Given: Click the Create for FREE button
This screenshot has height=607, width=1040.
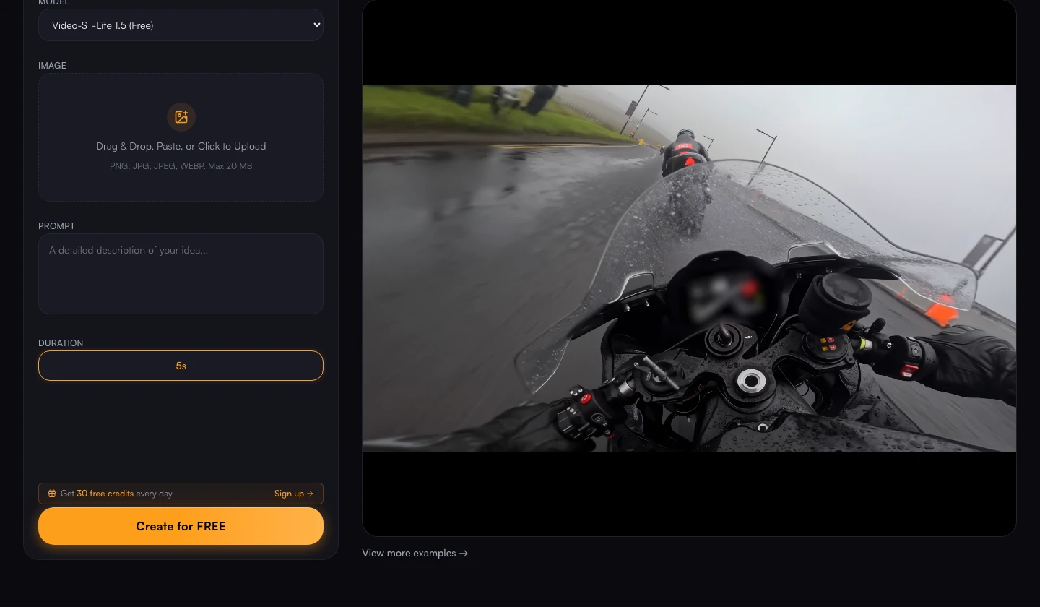Looking at the screenshot, I should [181, 526].
